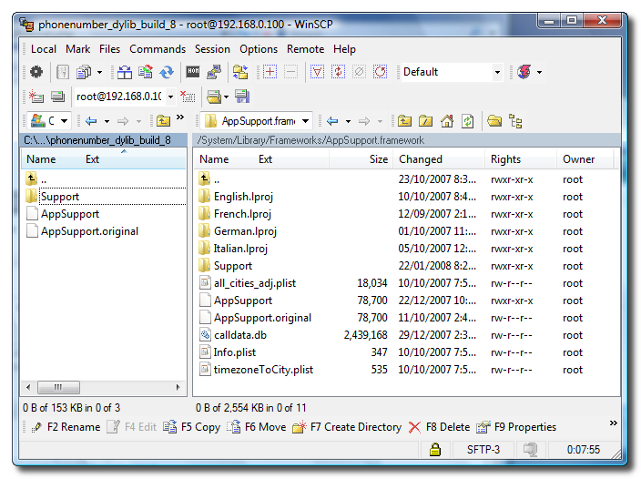Image resolution: width=641 pixels, height=479 pixels.
Task: Click Compare Directories icon
Action: pyautogui.click(x=124, y=72)
